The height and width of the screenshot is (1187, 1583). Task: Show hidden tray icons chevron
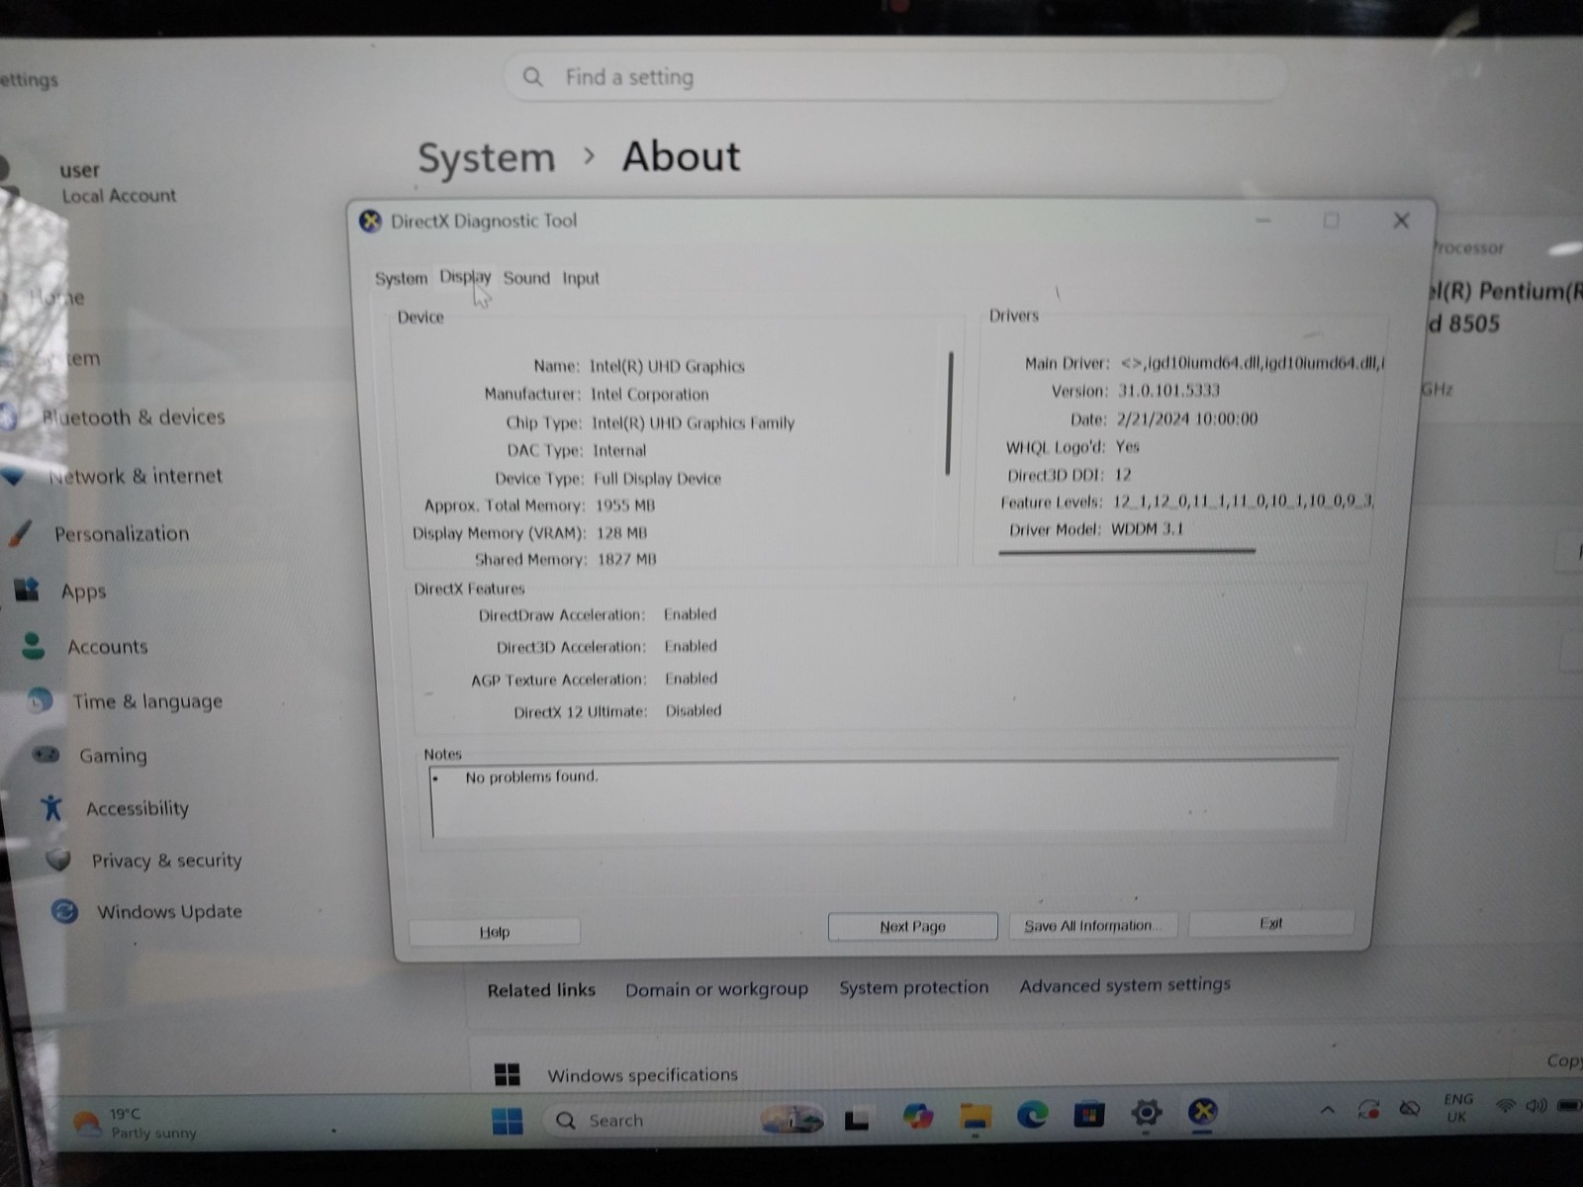(x=1328, y=1111)
